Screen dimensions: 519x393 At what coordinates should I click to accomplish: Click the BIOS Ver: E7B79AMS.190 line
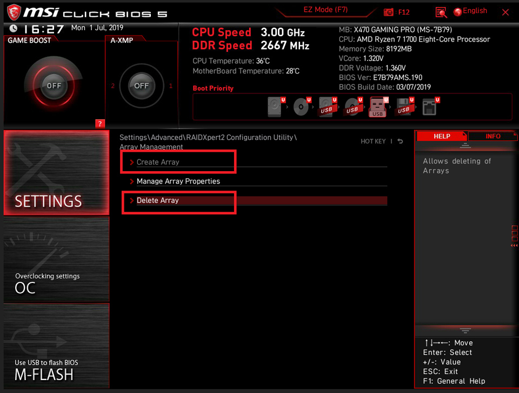pyautogui.click(x=381, y=78)
